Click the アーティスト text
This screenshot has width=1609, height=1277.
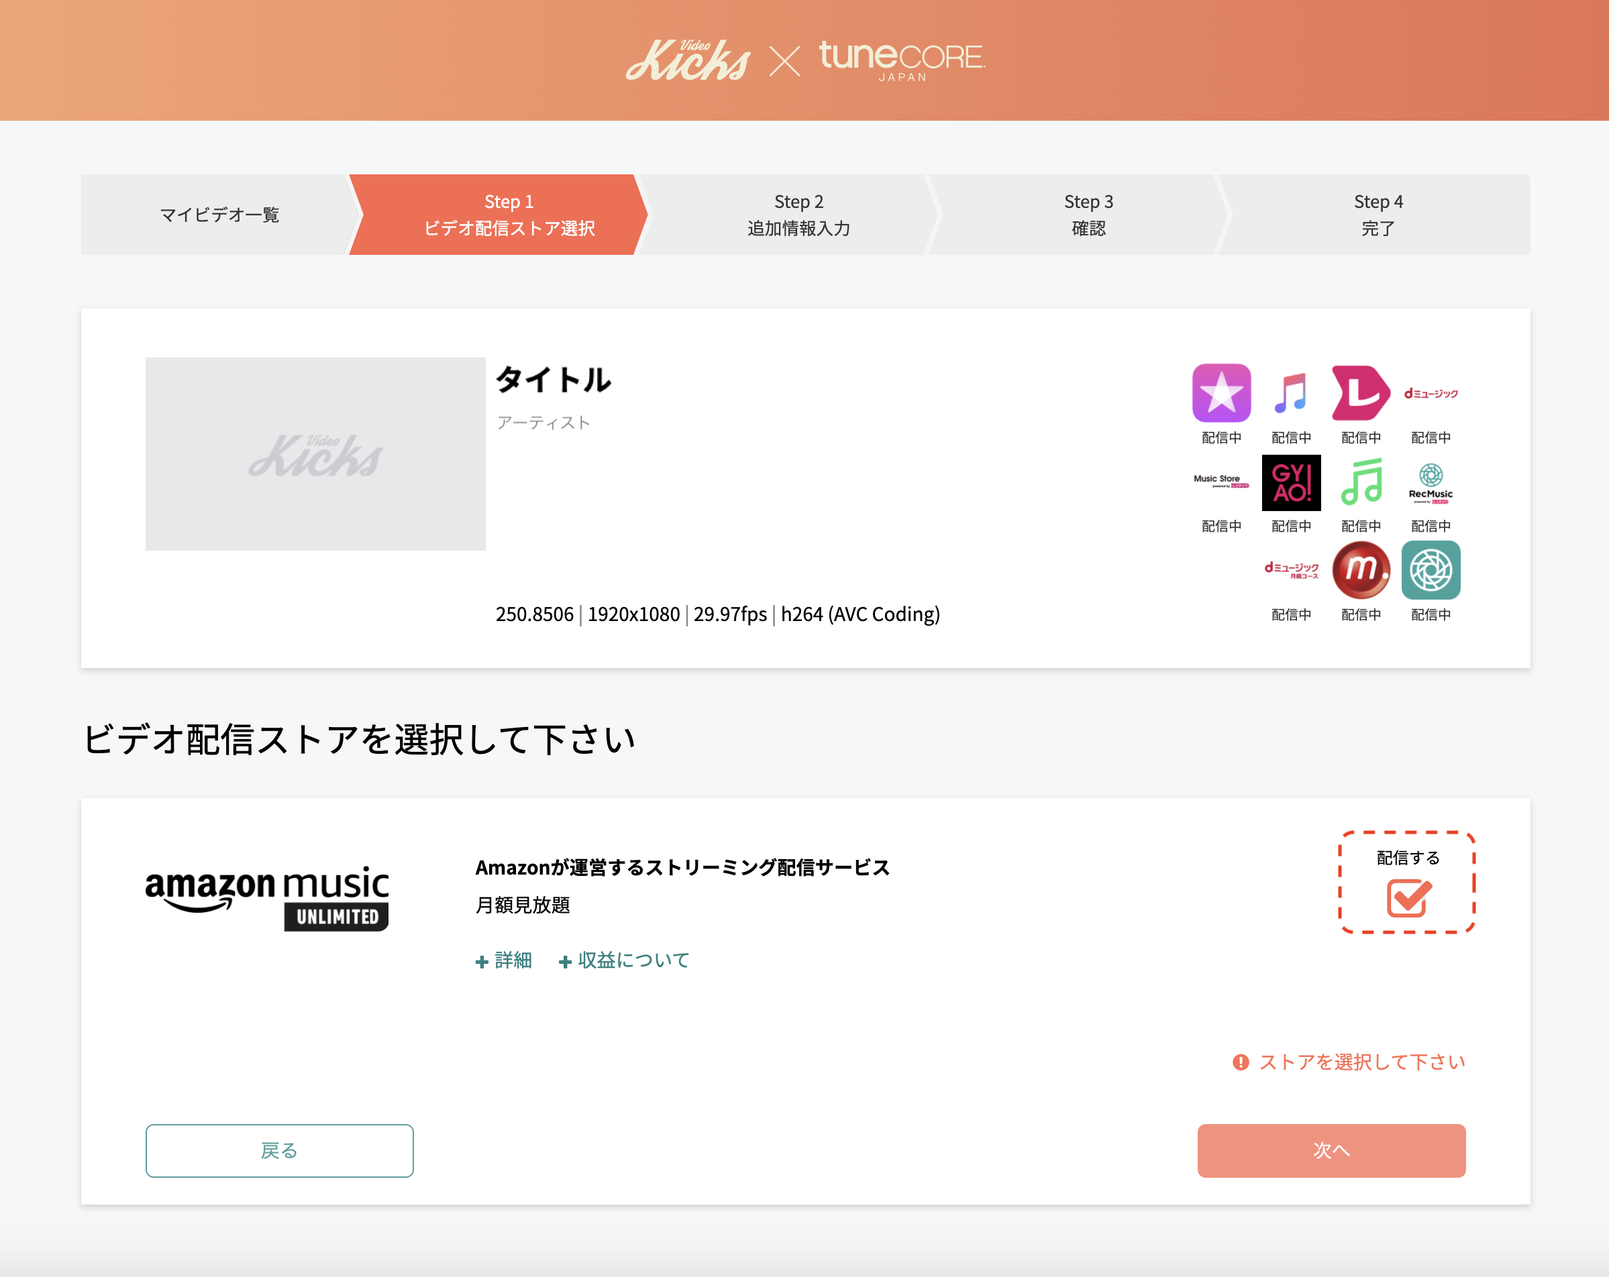click(x=543, y=423)
